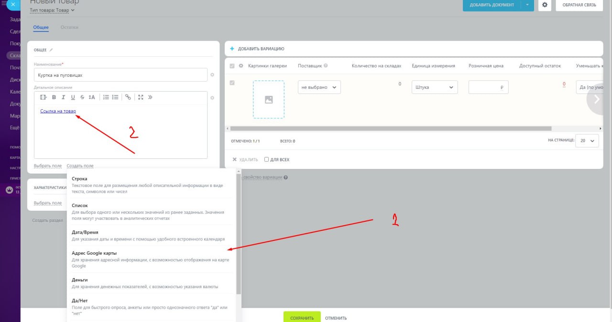The width and height of the screenshot is (612, 322).
Task: Click plus icon of ДОБАВИТЬ ВАРИАЦИЮ
Action: (x=232, y=49)
